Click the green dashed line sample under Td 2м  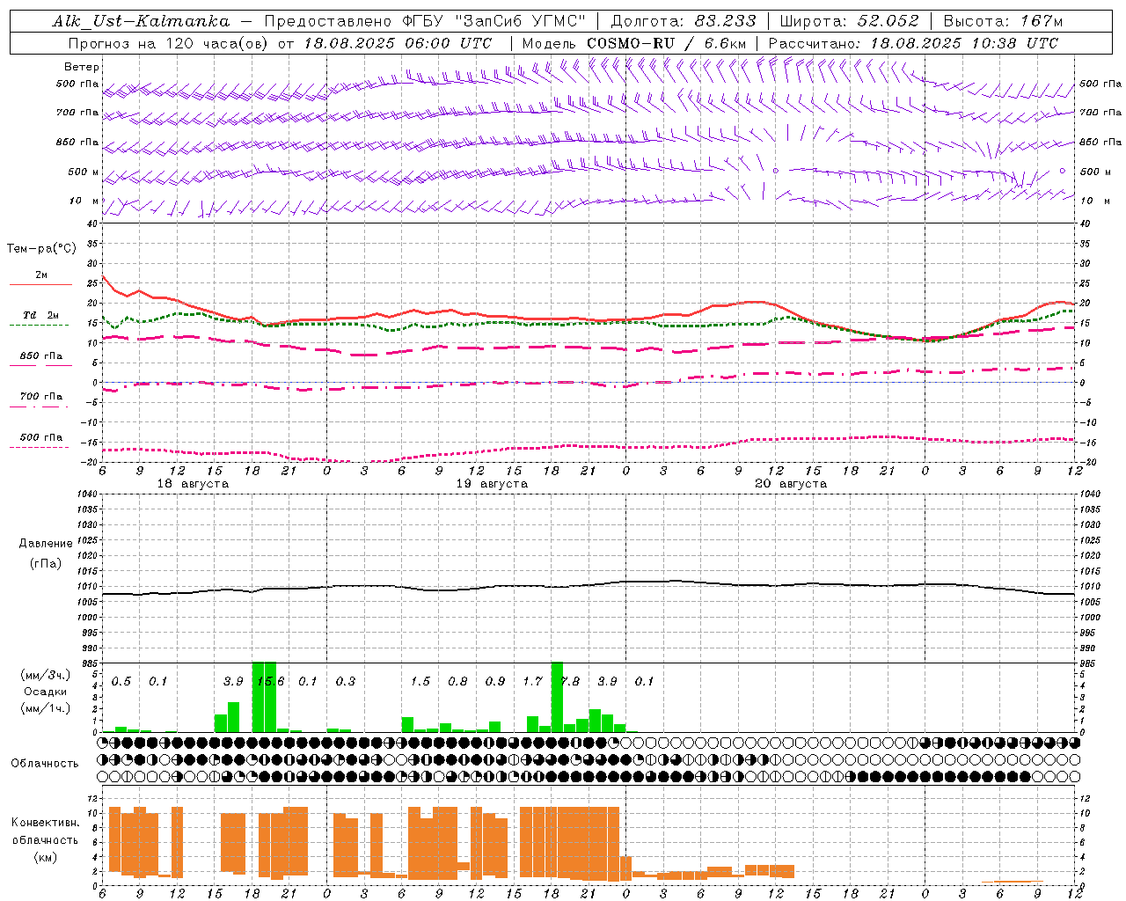[39, 325]
